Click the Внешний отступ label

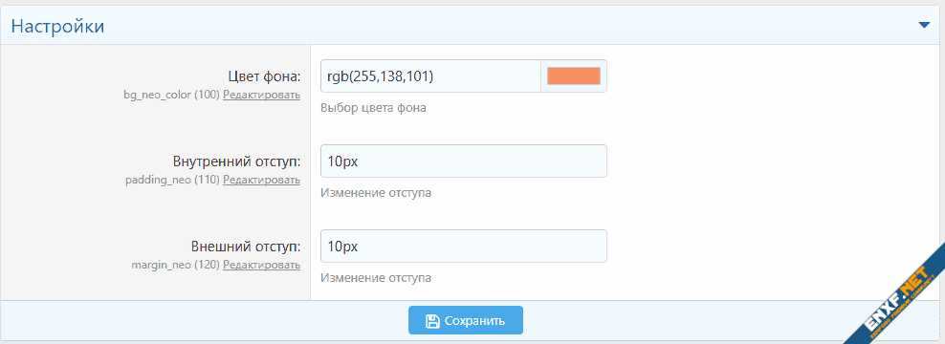tap(246, 247)
